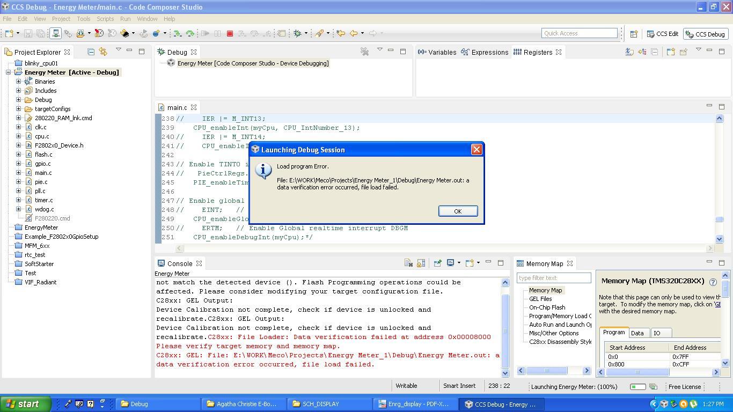Click the Back navigation arrow in the toolbar

click(x=354, y=34)
